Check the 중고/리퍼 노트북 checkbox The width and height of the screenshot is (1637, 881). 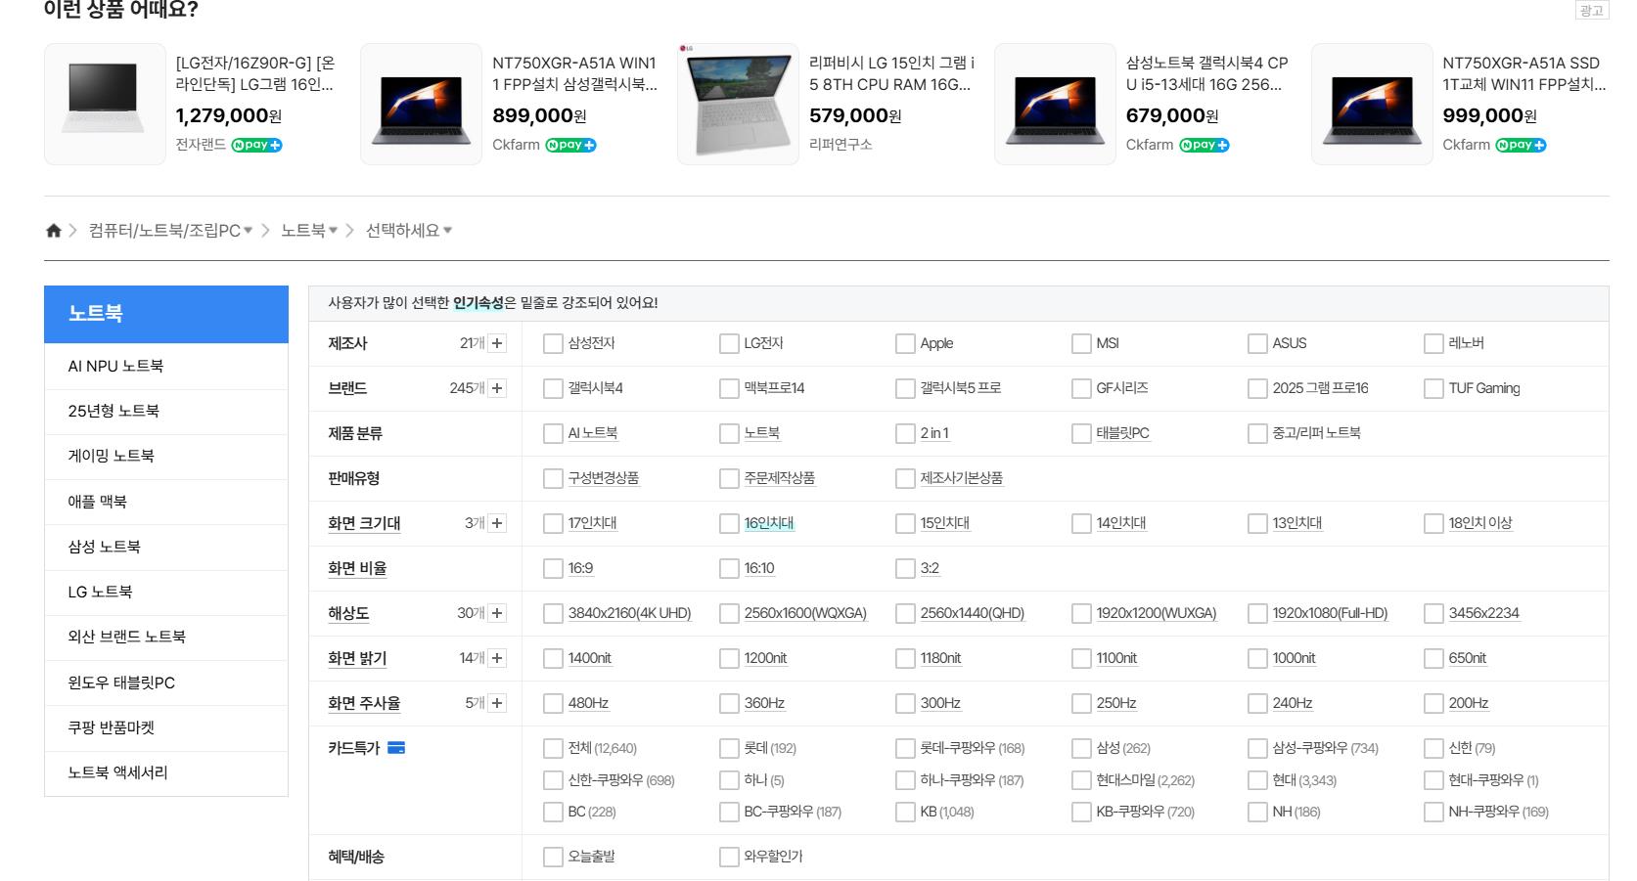click(x=1257, y=433)
